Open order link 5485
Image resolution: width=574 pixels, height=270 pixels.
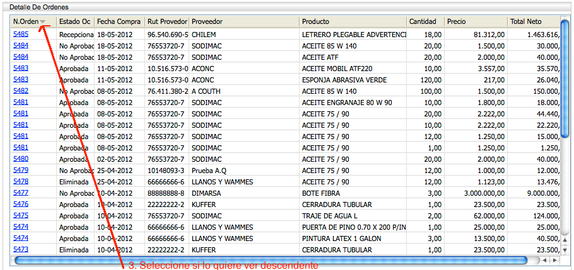21,34
